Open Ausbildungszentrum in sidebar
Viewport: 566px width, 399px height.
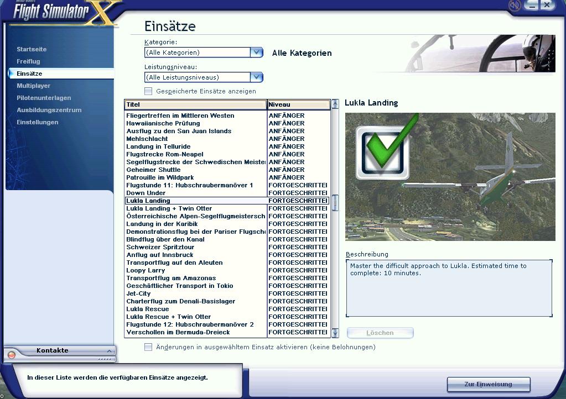tap(49, 110)
